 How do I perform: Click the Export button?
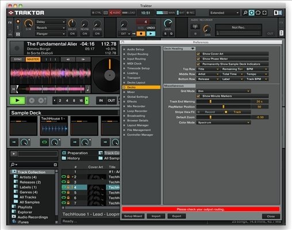tap(176, 216)
